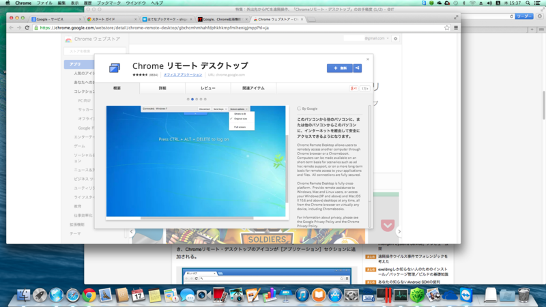
Task: Open テーマ in store sidebar
Action: [x=75, y=234]
